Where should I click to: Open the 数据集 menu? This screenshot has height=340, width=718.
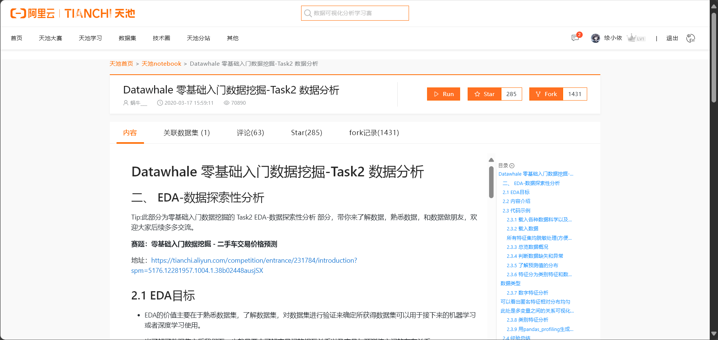(127, 38)
